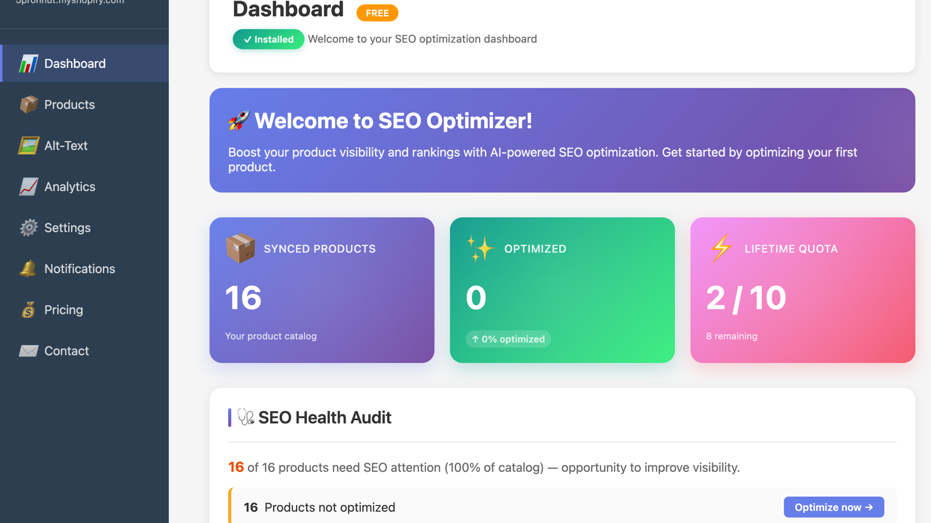Click the large "0" optimized count
This screenshot has height=523, width=931.
point(476,298)
